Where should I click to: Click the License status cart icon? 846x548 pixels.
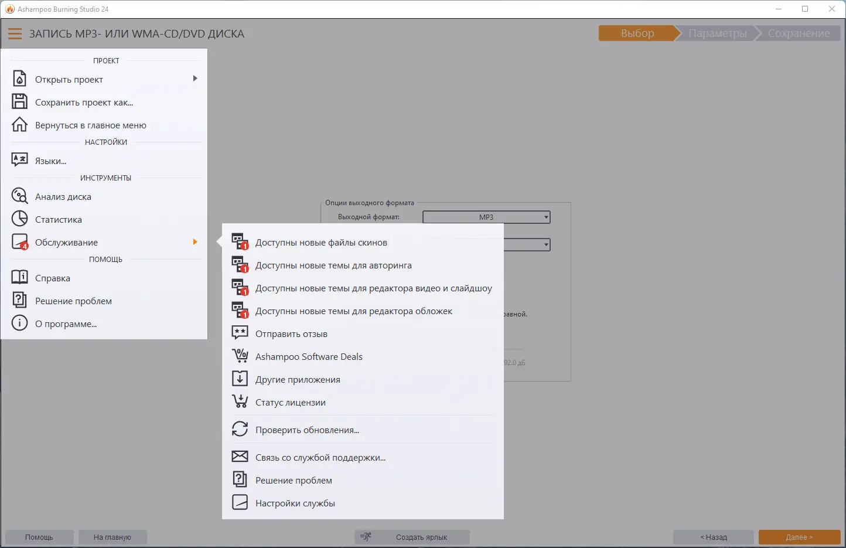[x=240, y=402]
